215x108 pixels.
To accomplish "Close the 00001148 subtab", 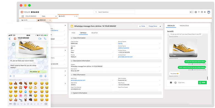I will click(50, 20).
